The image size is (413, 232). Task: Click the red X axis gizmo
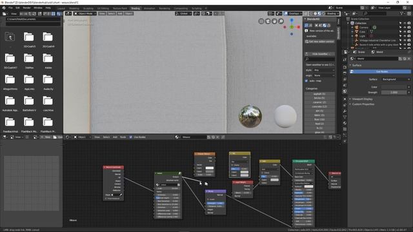click(x=298, y=27)
